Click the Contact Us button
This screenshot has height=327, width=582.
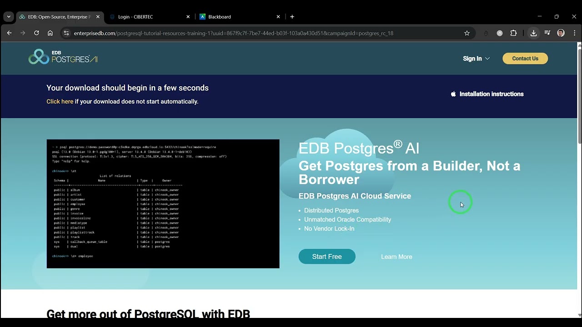tap(525, 59)
